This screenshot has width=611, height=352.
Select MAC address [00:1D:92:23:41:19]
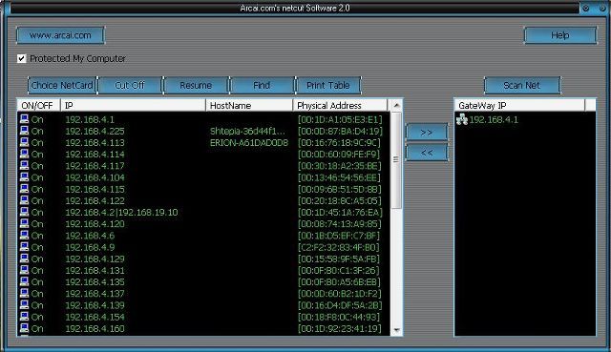(340, 328)
